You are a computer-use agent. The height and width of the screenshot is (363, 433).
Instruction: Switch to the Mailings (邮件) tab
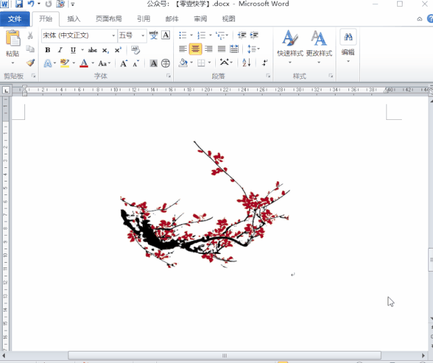point(172,19)
